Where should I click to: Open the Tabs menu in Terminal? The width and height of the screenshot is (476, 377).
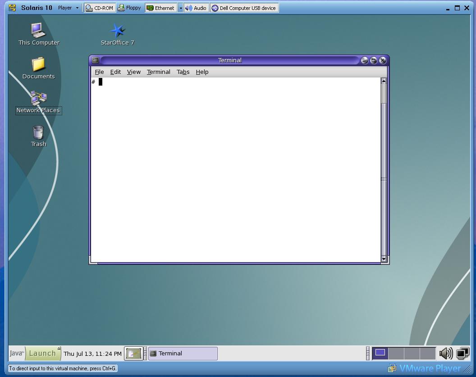coord(183,72)
